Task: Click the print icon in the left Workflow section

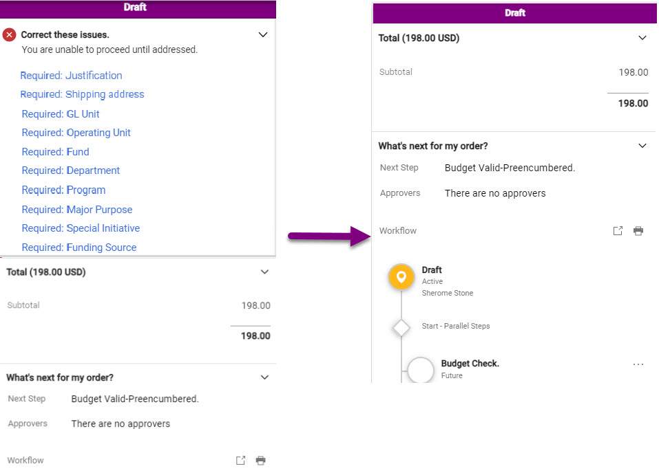Action: click(260, 461)
